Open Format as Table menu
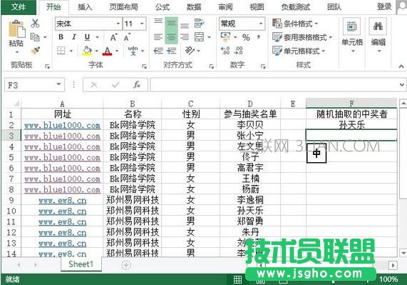The width and height of the screenshot is (407, 285). [302, 37]
